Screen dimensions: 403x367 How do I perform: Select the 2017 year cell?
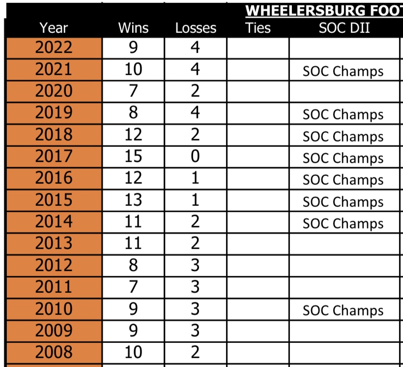pos(54,157)
